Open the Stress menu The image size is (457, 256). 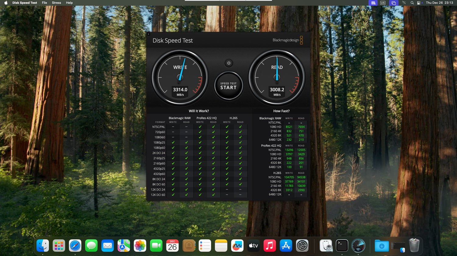56,3
